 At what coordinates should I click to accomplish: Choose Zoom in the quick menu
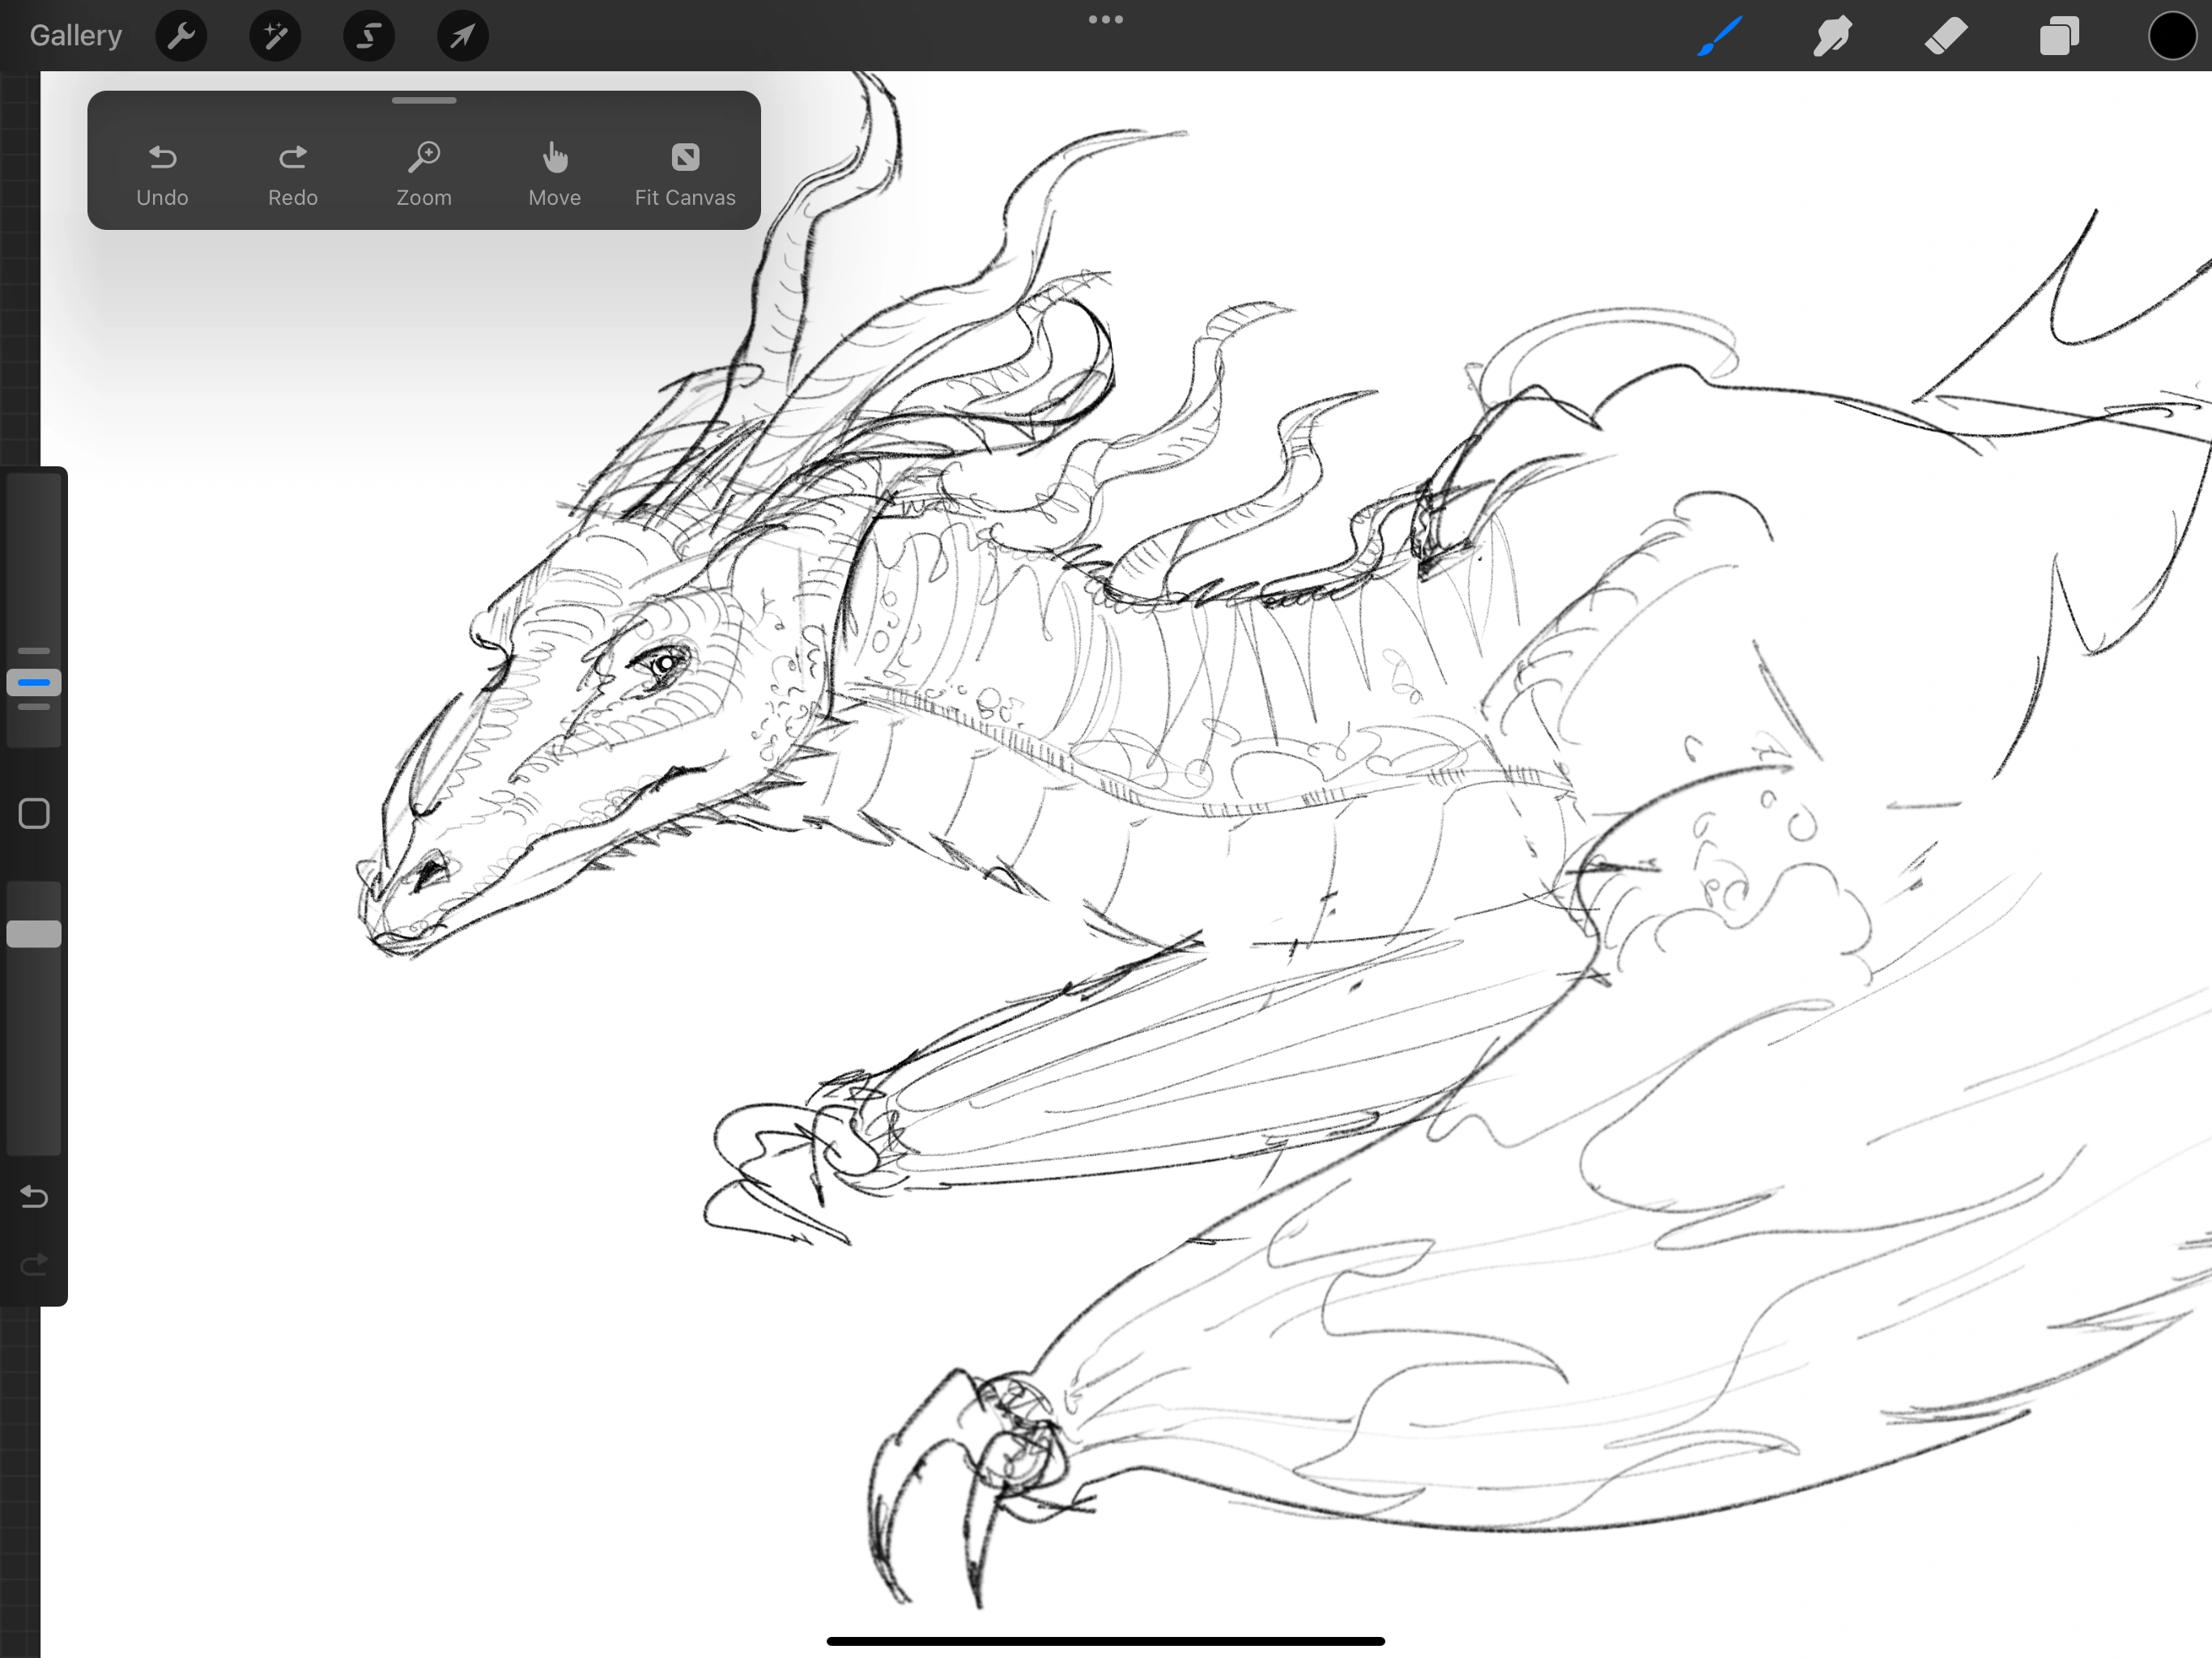point(424,175)
